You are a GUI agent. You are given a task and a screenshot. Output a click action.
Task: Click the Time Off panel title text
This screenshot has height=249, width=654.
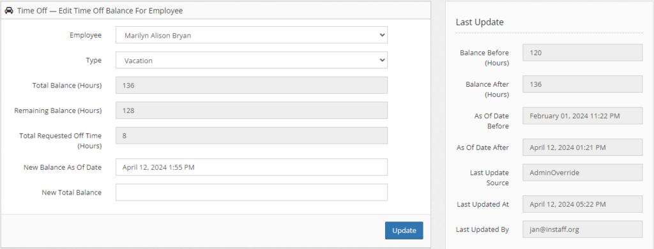(x=100, y=11)
